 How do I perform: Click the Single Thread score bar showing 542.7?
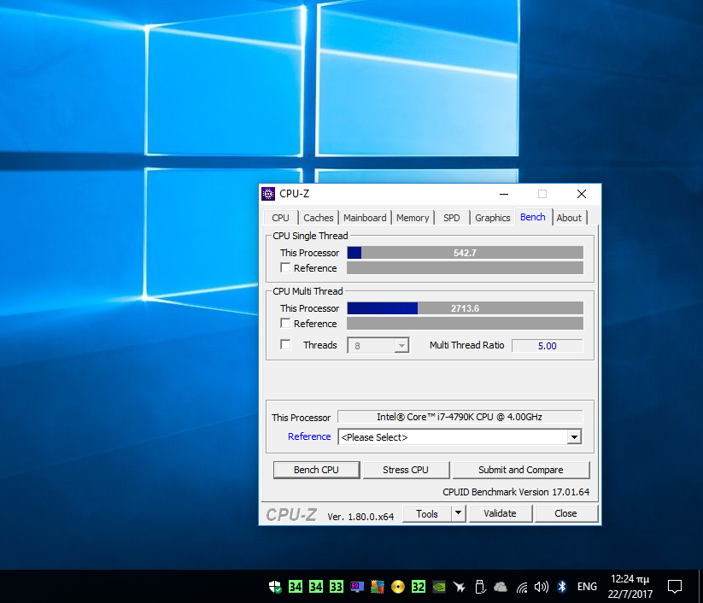pos(466,253)
